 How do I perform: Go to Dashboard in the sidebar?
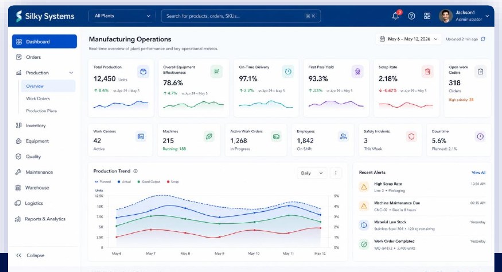click(45, 42)
